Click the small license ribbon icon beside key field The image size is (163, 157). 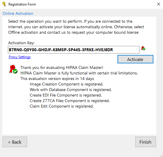(143, 48)
